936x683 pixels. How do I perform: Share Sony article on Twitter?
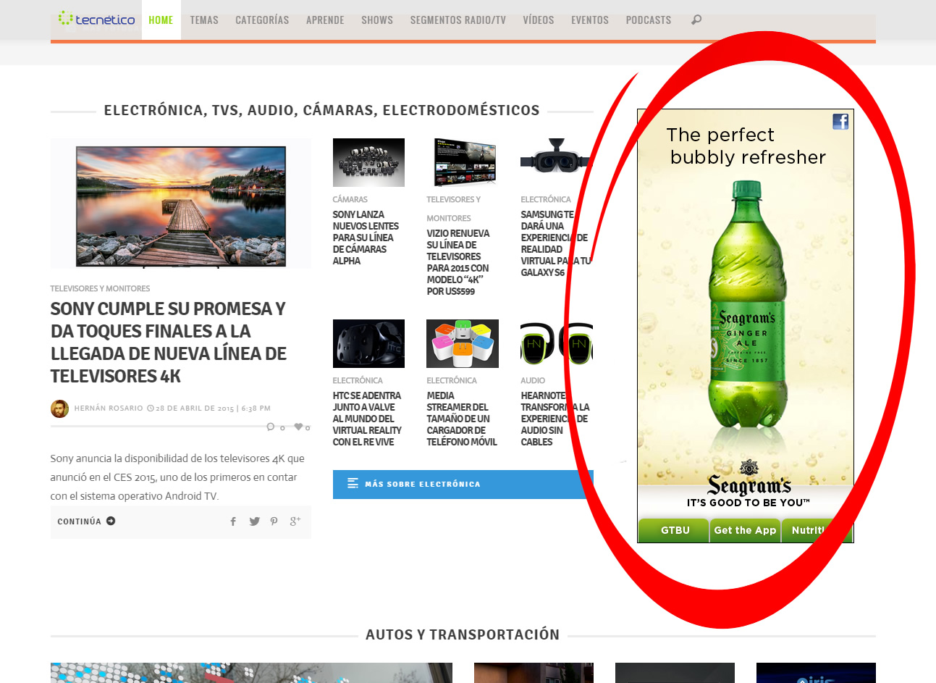click(254, 521)
